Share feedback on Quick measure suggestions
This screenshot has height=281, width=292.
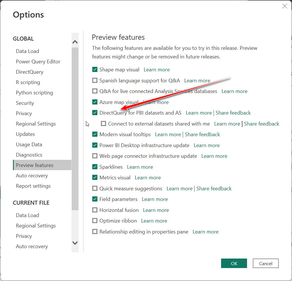(x=214, y=188)
